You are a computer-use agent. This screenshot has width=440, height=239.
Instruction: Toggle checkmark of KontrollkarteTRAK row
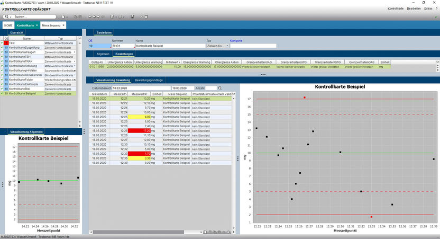pos(2,61)
